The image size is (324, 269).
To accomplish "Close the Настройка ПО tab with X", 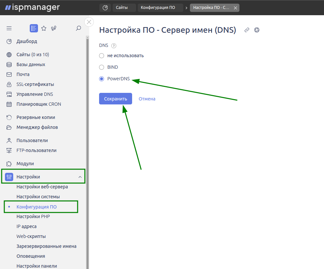I will (235, 8).
